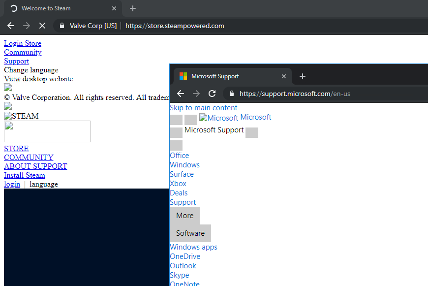Viewport: 428px width, 286px height.
Task: Expand the More menu button
Action: (x=185, y=216)
